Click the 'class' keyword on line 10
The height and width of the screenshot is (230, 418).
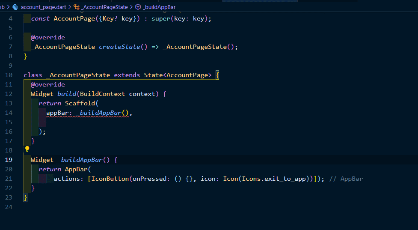(33, 75)
